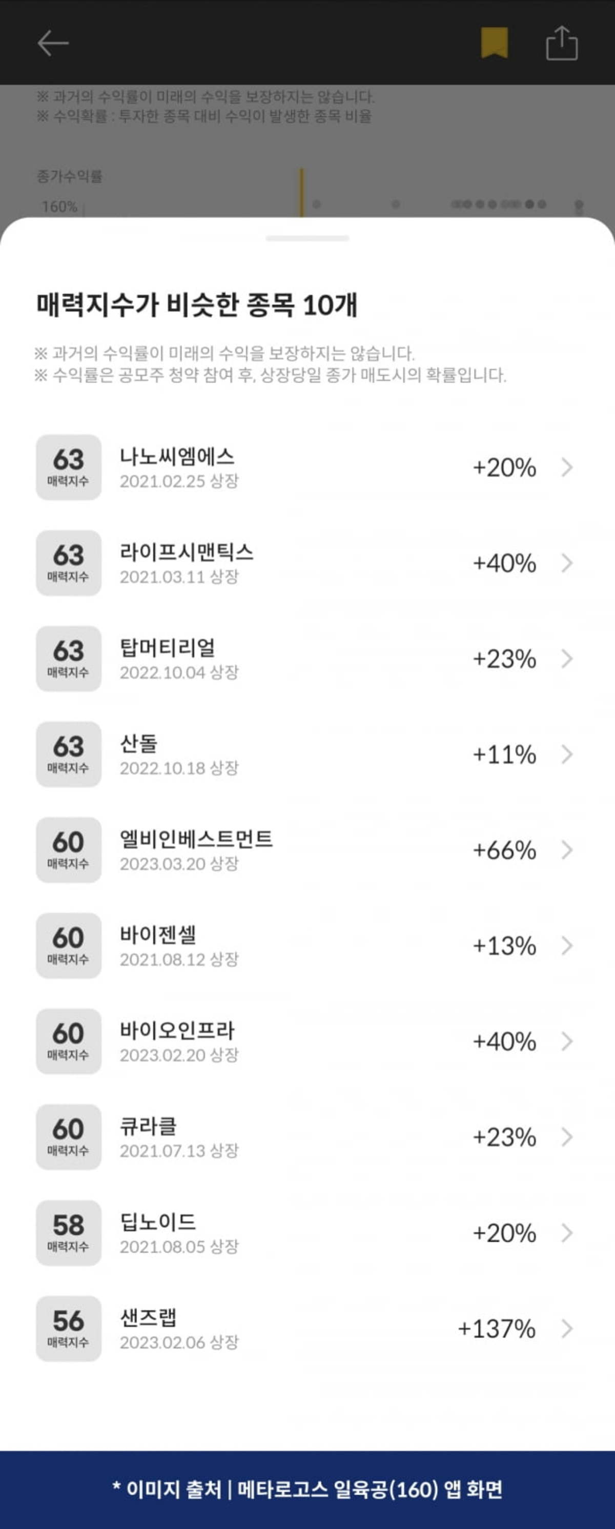Select the 엘비인베스트먼트 stock name

196,839
